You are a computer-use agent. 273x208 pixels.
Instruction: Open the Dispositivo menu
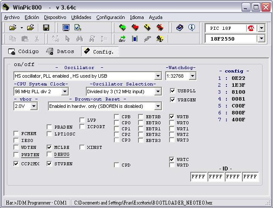[55, 17]
